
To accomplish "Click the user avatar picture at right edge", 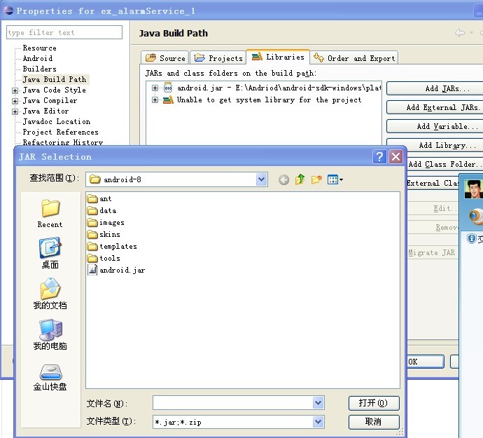I will pos(473,189).
